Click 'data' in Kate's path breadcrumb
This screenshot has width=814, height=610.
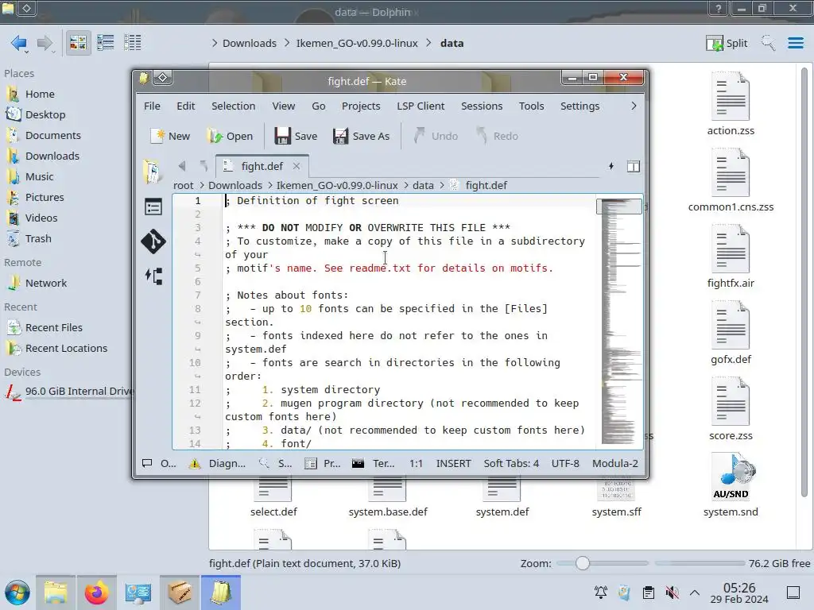point(423,185)
